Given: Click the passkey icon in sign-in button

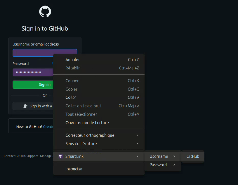Looking at the screenshot, I should [x=25, y=106].
